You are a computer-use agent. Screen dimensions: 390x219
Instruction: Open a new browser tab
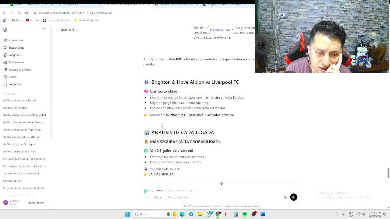coord(252,4)
